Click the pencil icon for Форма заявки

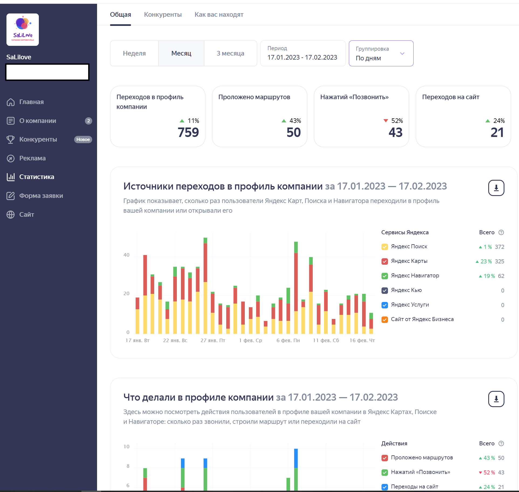click(11, 196)
